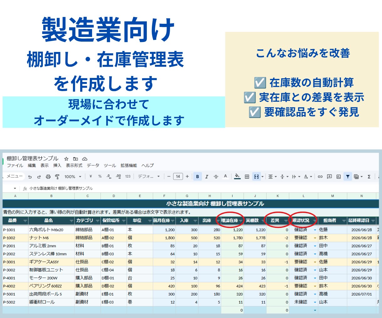Open the ヘルプ menu

pos(147,166)
